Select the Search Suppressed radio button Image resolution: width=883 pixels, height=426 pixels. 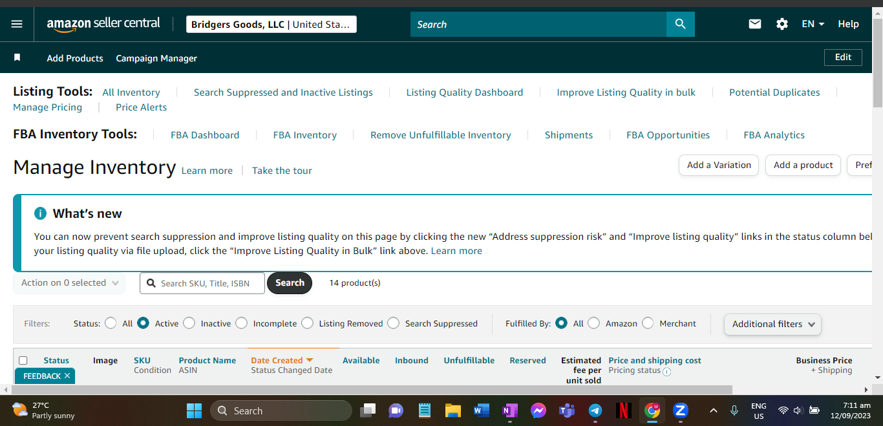393,323
